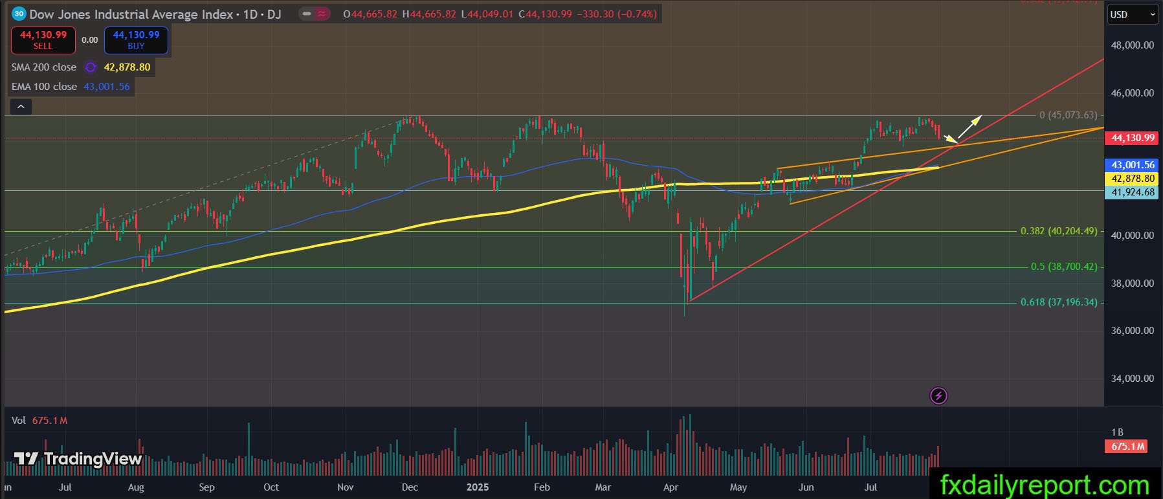Screen dimensions: 1163x499
Task: Click the dash icon in the title pill
Action: tap(307, 14)
